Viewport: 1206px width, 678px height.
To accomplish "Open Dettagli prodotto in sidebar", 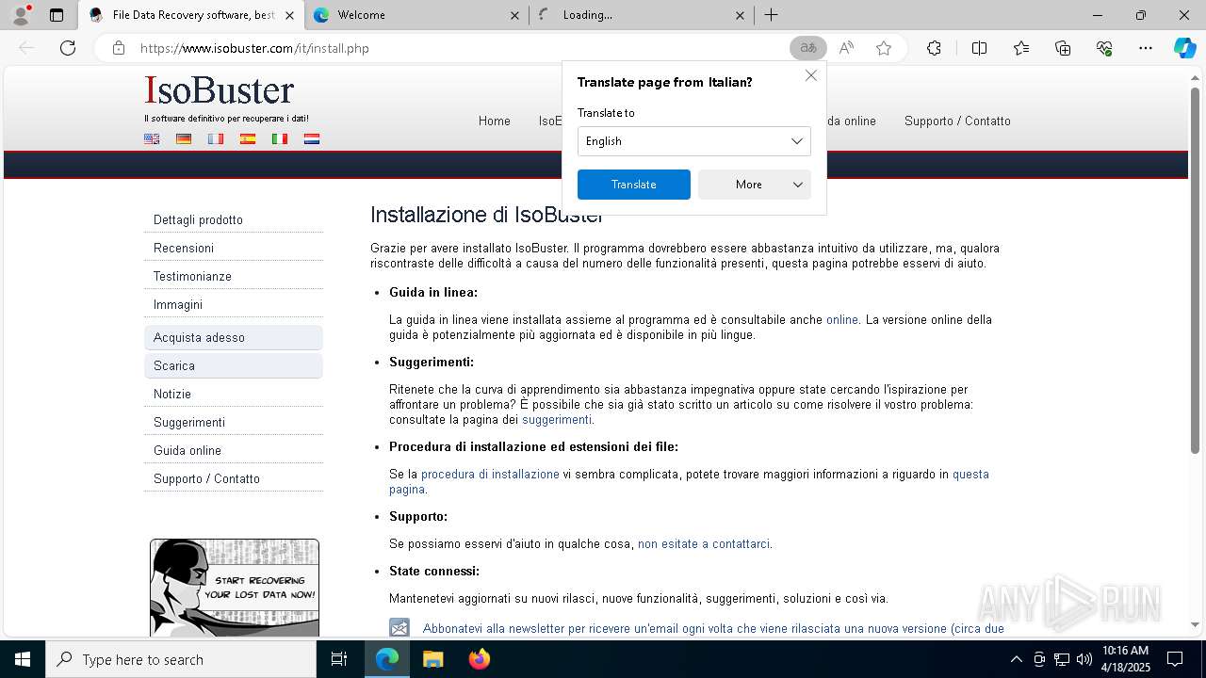I will click(234, 219).
